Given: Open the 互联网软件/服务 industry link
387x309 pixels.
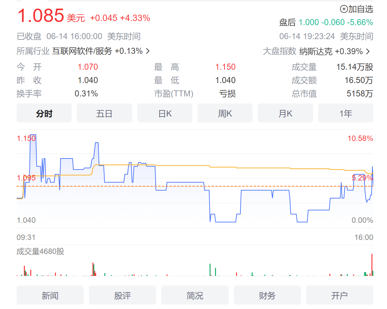Looking at the screenshot, I should [x=82, y=51].
